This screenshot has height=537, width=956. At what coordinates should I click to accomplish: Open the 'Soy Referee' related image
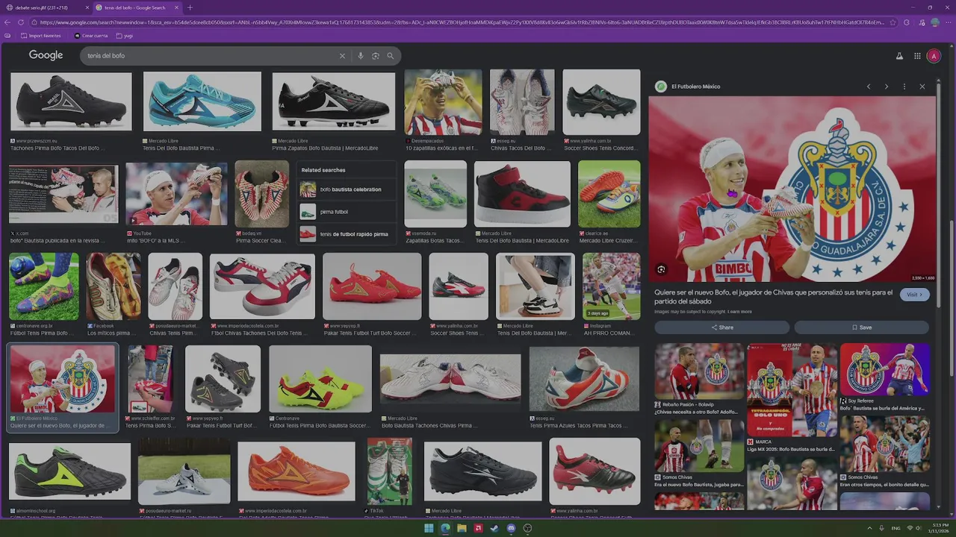click(884, 369)
